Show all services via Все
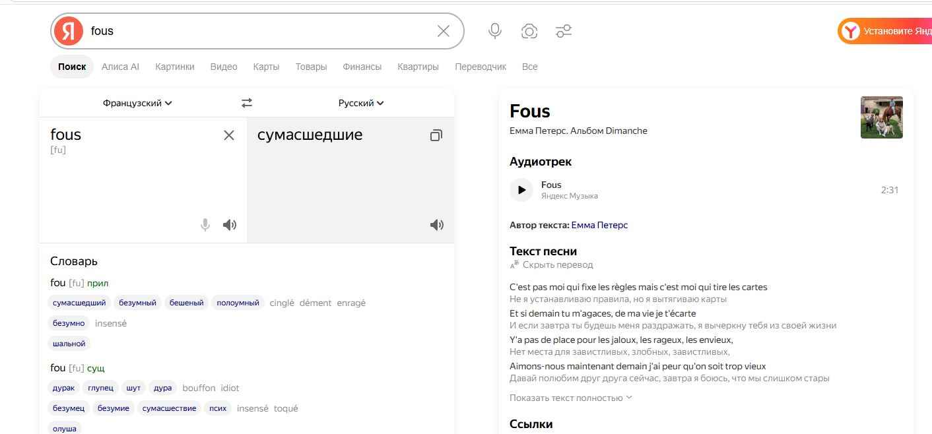 530,67
